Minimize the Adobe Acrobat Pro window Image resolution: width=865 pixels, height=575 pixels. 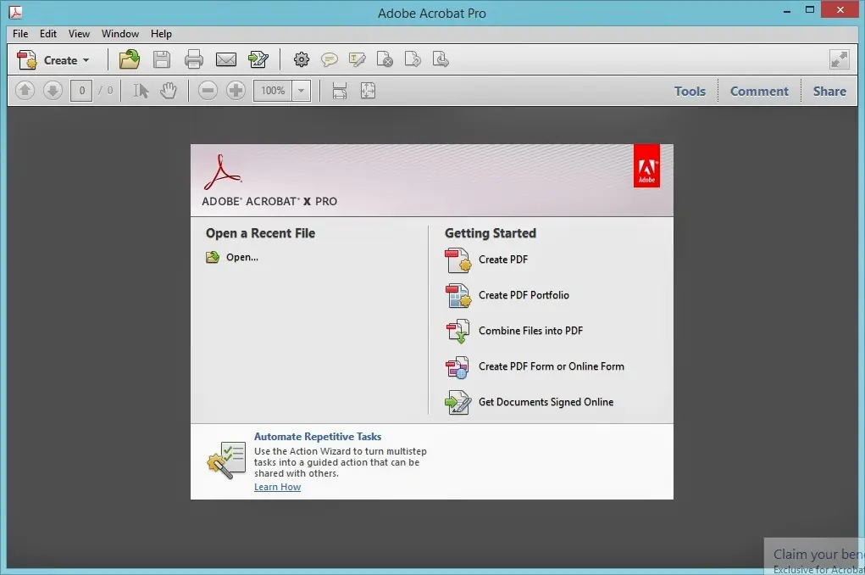pyautogui.click(x=787, y=10)
